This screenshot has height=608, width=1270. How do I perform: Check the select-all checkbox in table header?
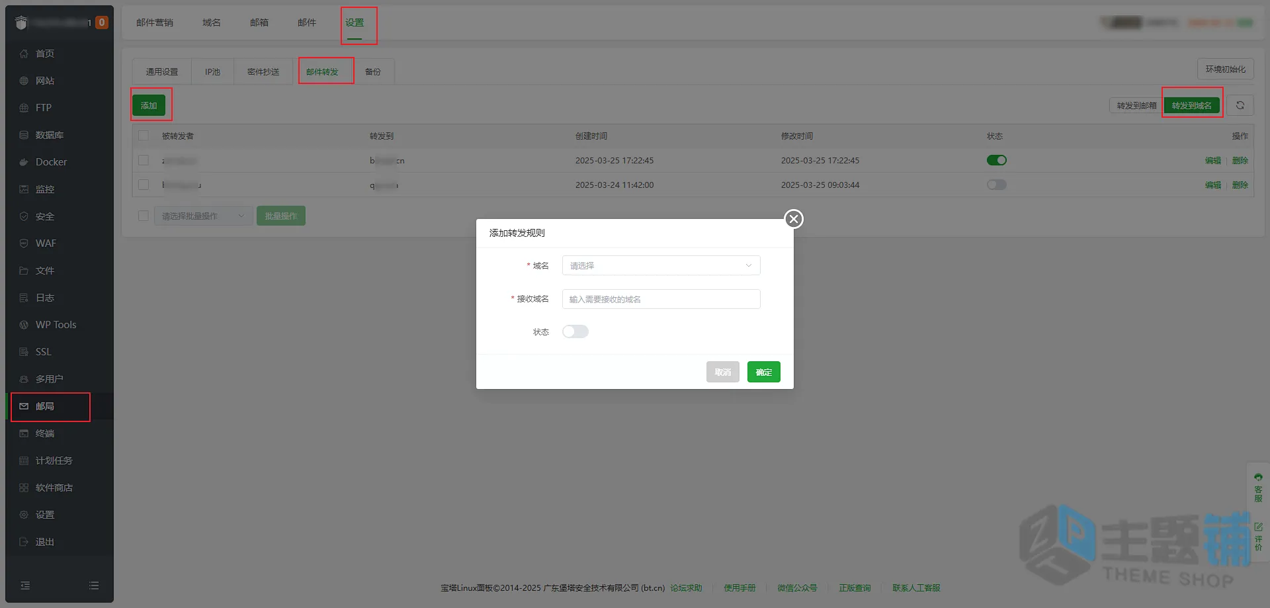click(144, 136)
